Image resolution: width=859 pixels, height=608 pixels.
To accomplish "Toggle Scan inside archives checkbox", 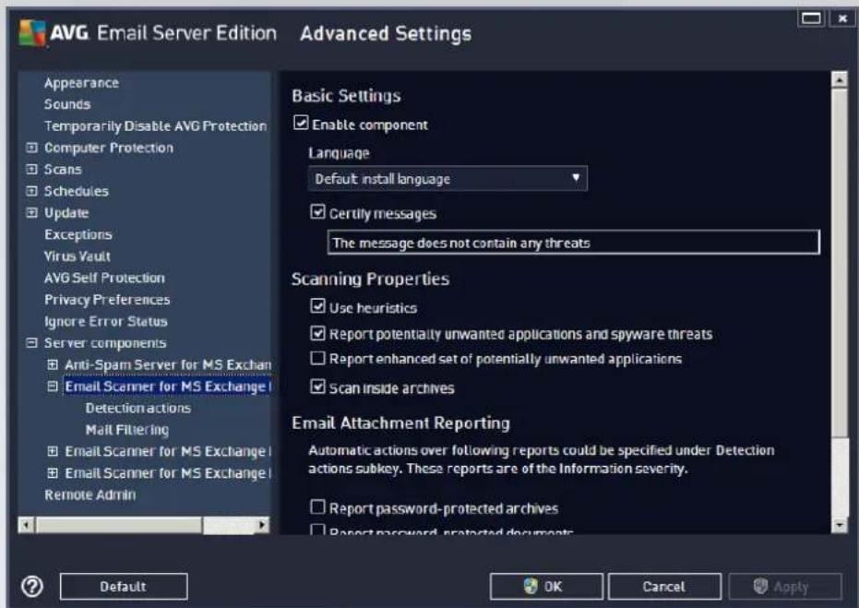I will (317, 387).
